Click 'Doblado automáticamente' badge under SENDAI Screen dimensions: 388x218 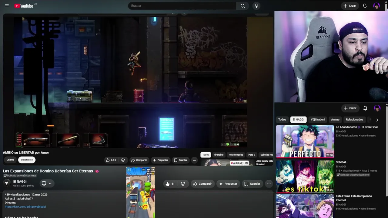click(x=353, y=175)
